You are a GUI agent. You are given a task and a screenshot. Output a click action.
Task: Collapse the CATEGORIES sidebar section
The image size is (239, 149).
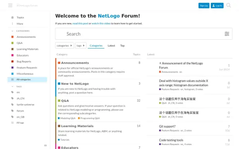coord(20,31)
